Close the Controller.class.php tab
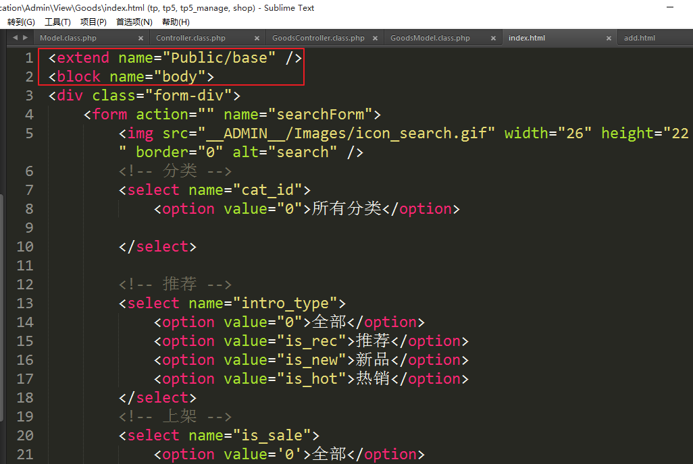Viewport: 693px width, 464px height. click(257, 38)
